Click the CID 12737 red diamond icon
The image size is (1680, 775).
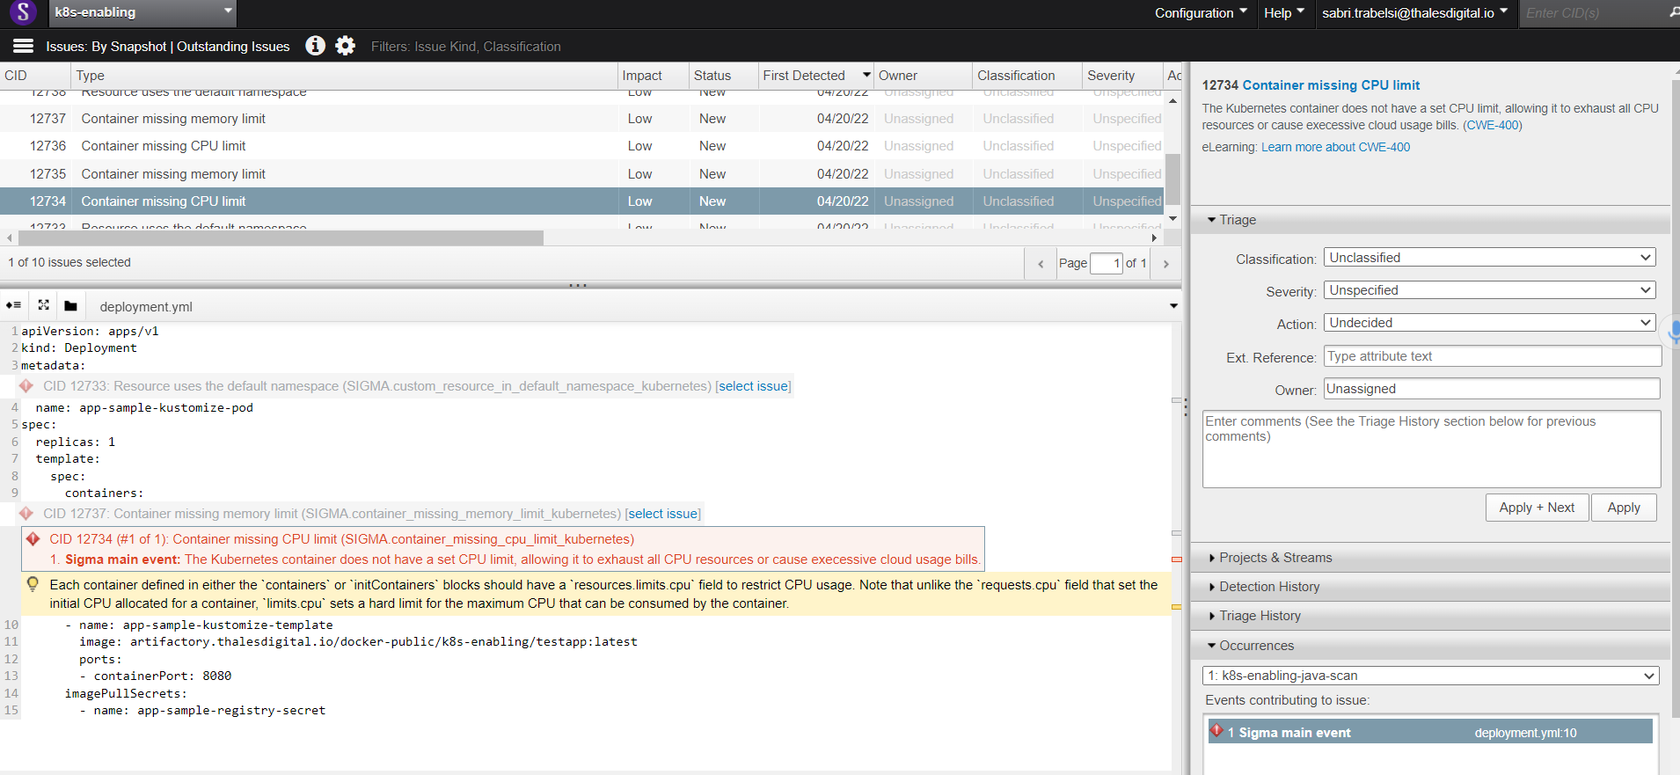(x=26, y=514)
